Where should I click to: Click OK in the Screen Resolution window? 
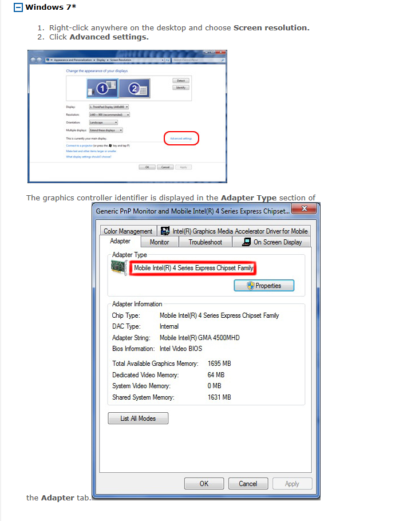[x=147, y=167]
